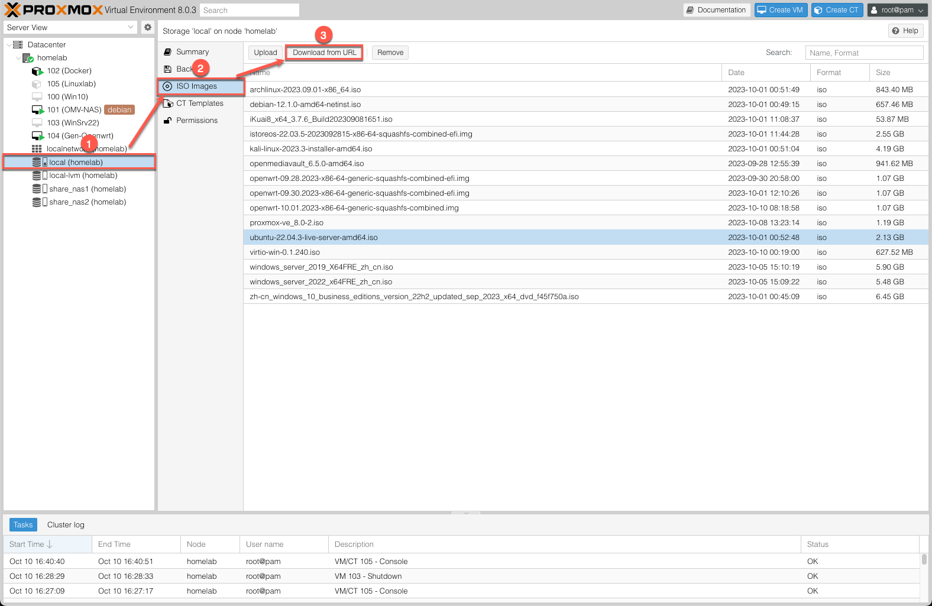Click the Proxmox logo icon
Viewport: 932px width, 606px height.
click(12, 9)
